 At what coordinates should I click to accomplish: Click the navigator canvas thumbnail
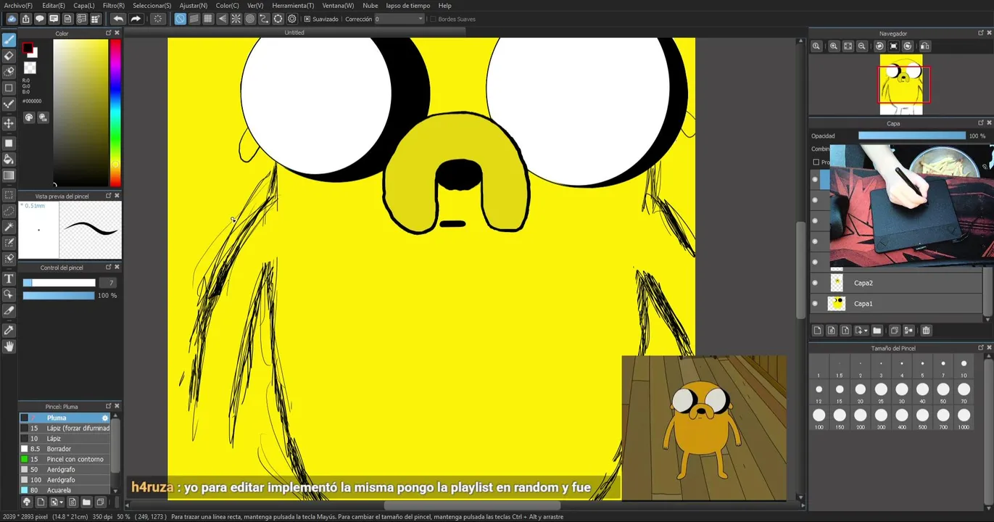click(x=901, y=85)
